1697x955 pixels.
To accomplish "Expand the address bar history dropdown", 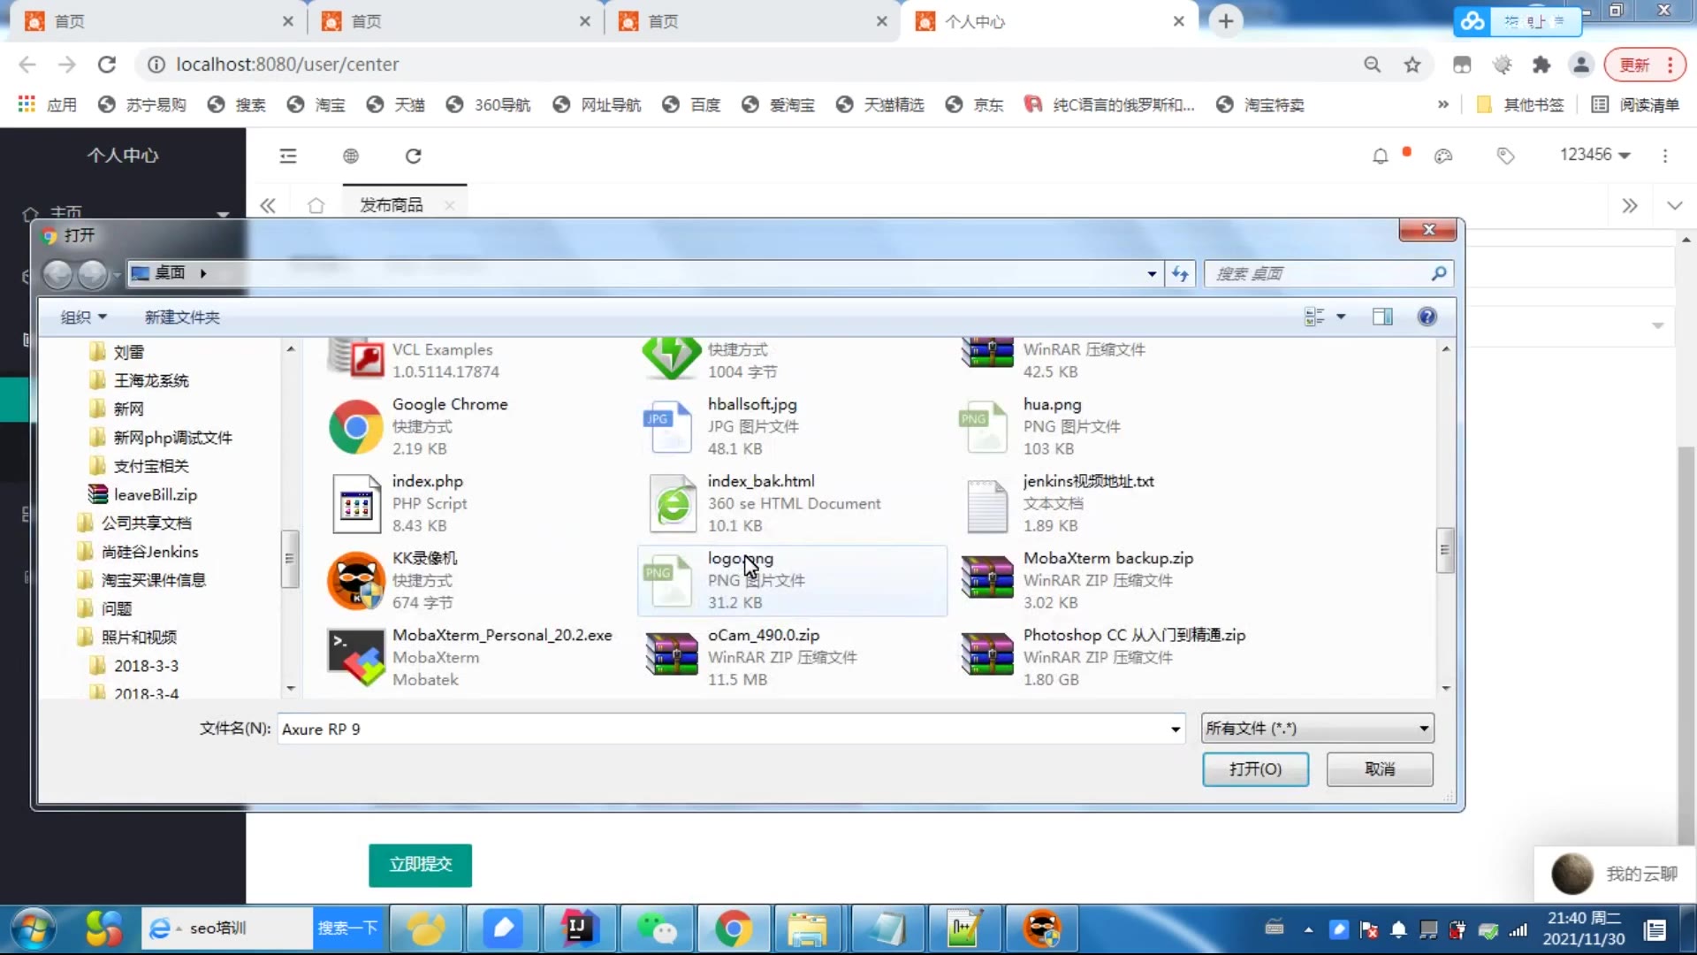I will (1152, 274).
